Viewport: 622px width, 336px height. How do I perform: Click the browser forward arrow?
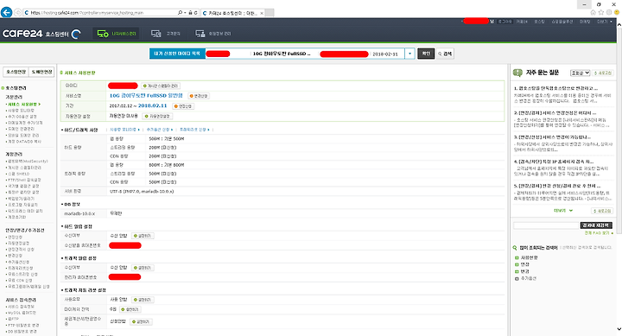18,13
